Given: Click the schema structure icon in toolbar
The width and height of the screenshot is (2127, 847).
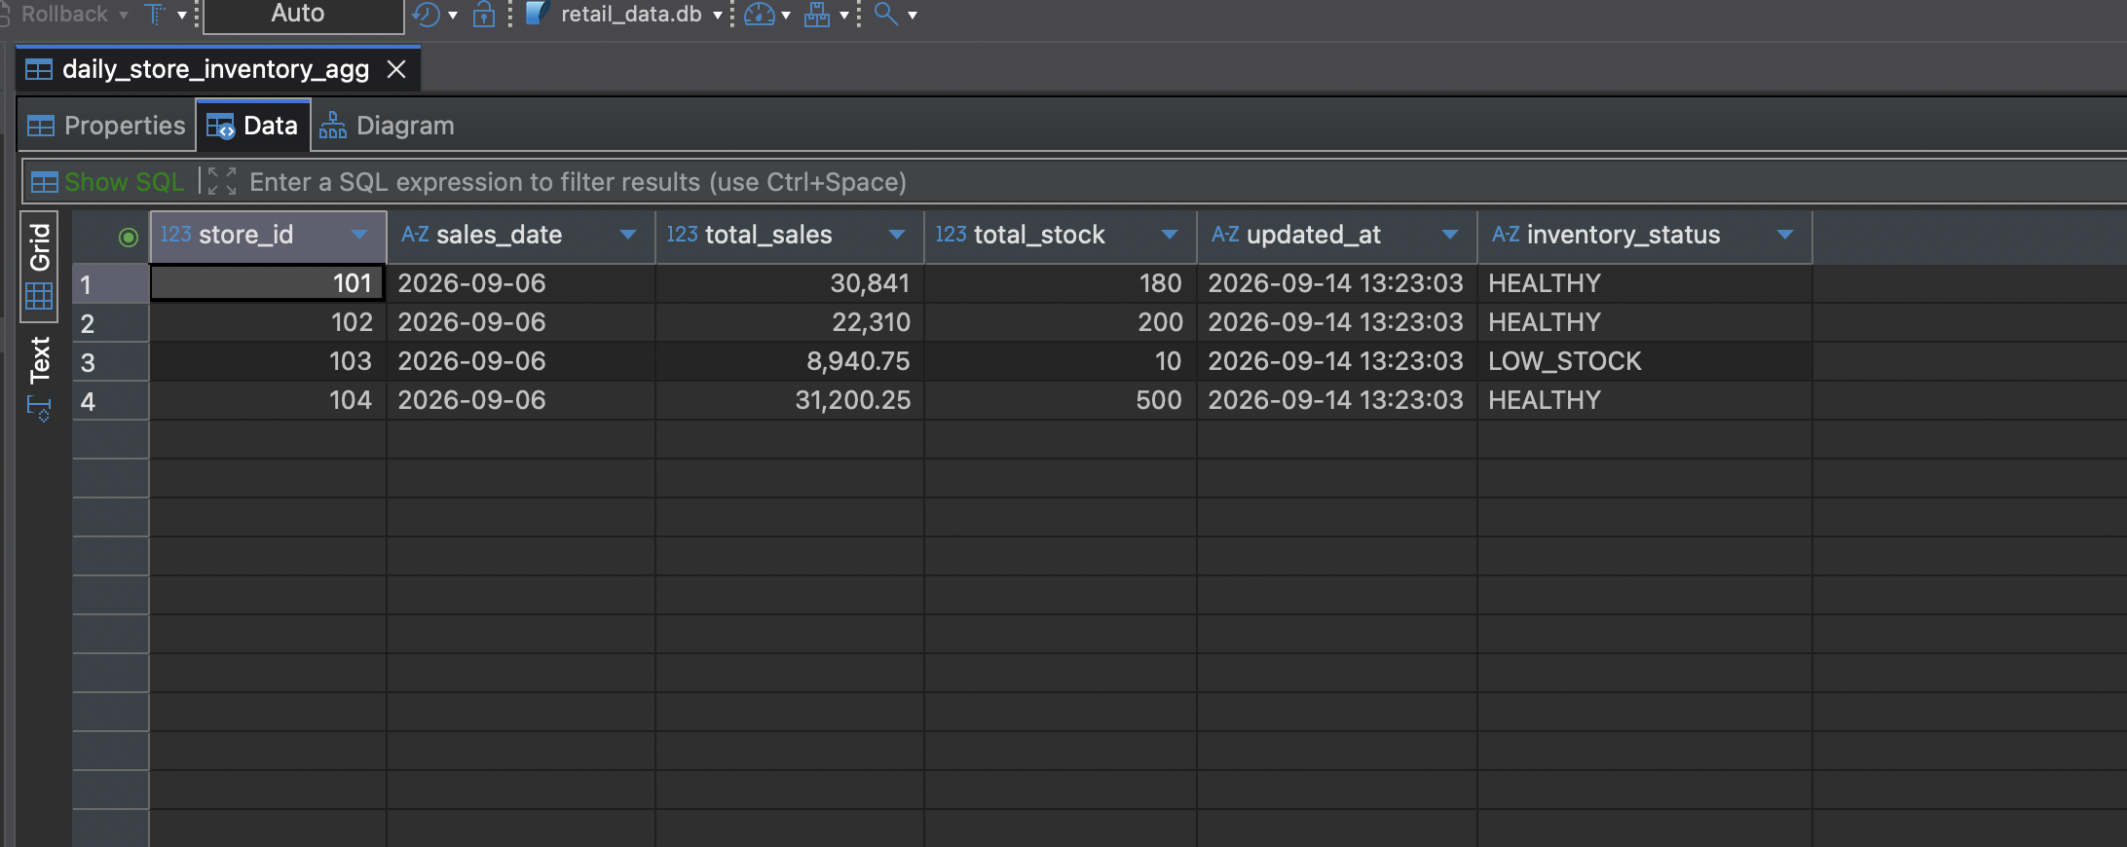Looking at the screenshot, I should 816,14.
